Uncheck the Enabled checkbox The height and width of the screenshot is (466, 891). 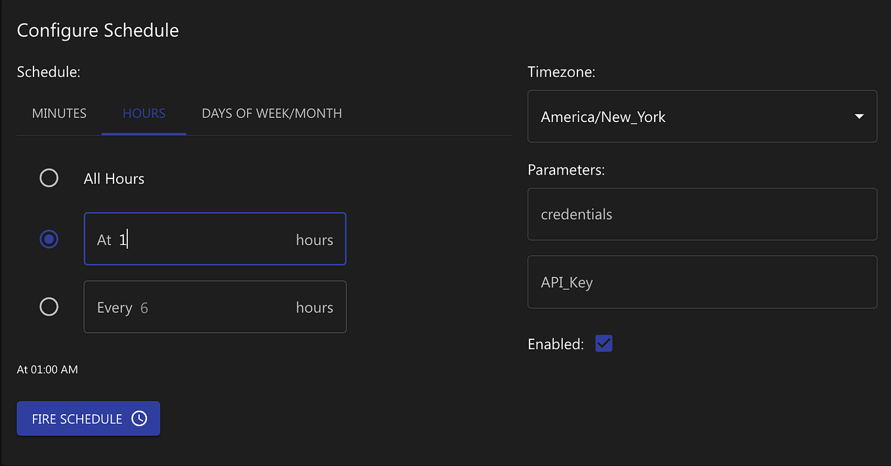pos(603,343)
